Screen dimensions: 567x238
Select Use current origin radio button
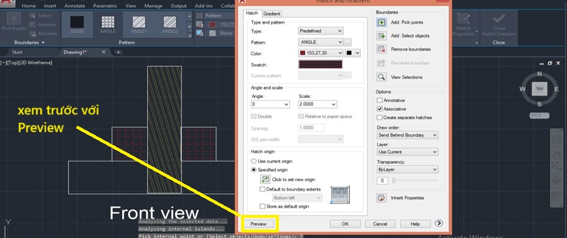[254, 161]
